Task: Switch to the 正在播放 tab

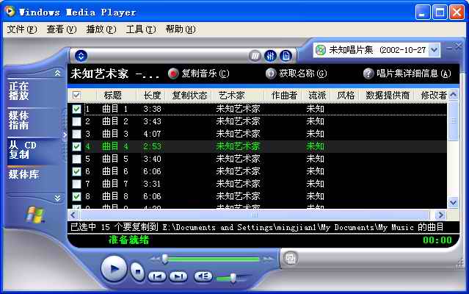Action: pyautogui.click(x=19, y=90)
